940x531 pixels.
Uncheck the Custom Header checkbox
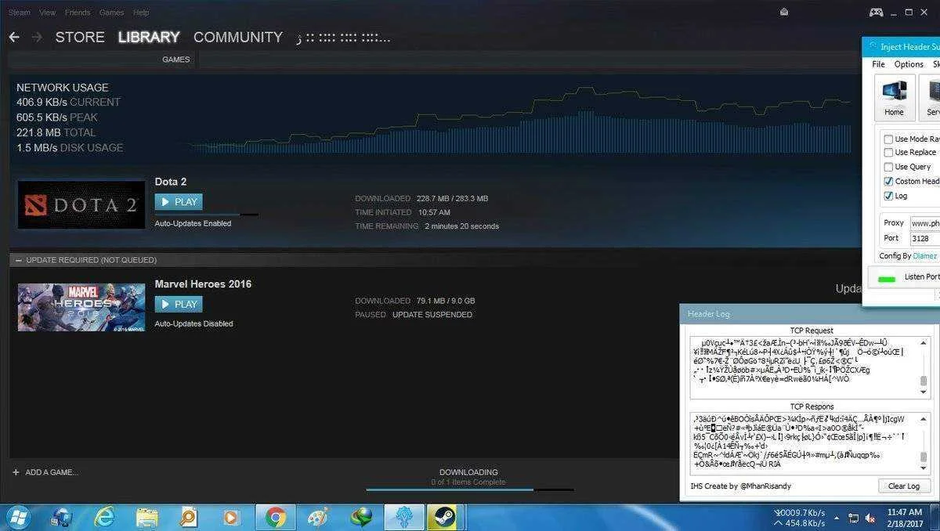point(888,181)
